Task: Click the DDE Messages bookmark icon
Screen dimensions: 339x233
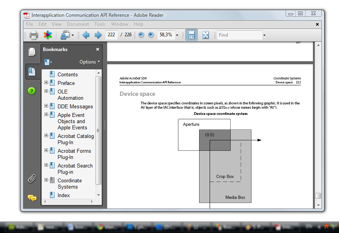Action: [x=52, y=106]
